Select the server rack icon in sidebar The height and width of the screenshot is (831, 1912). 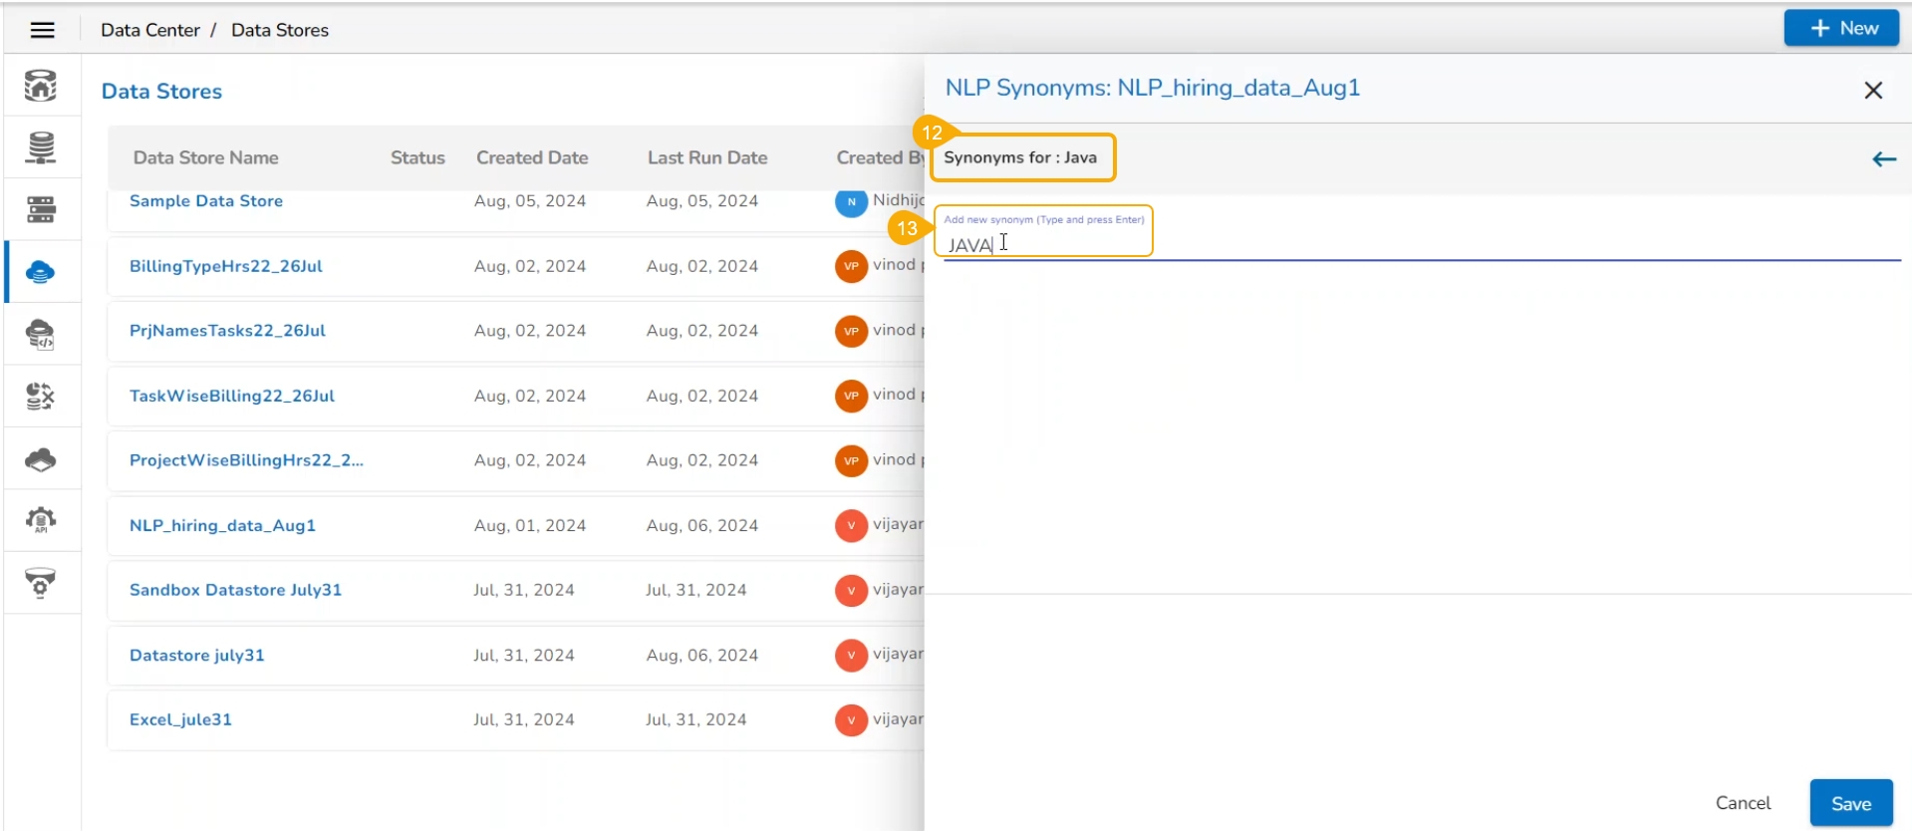click(x=41, y=209)
